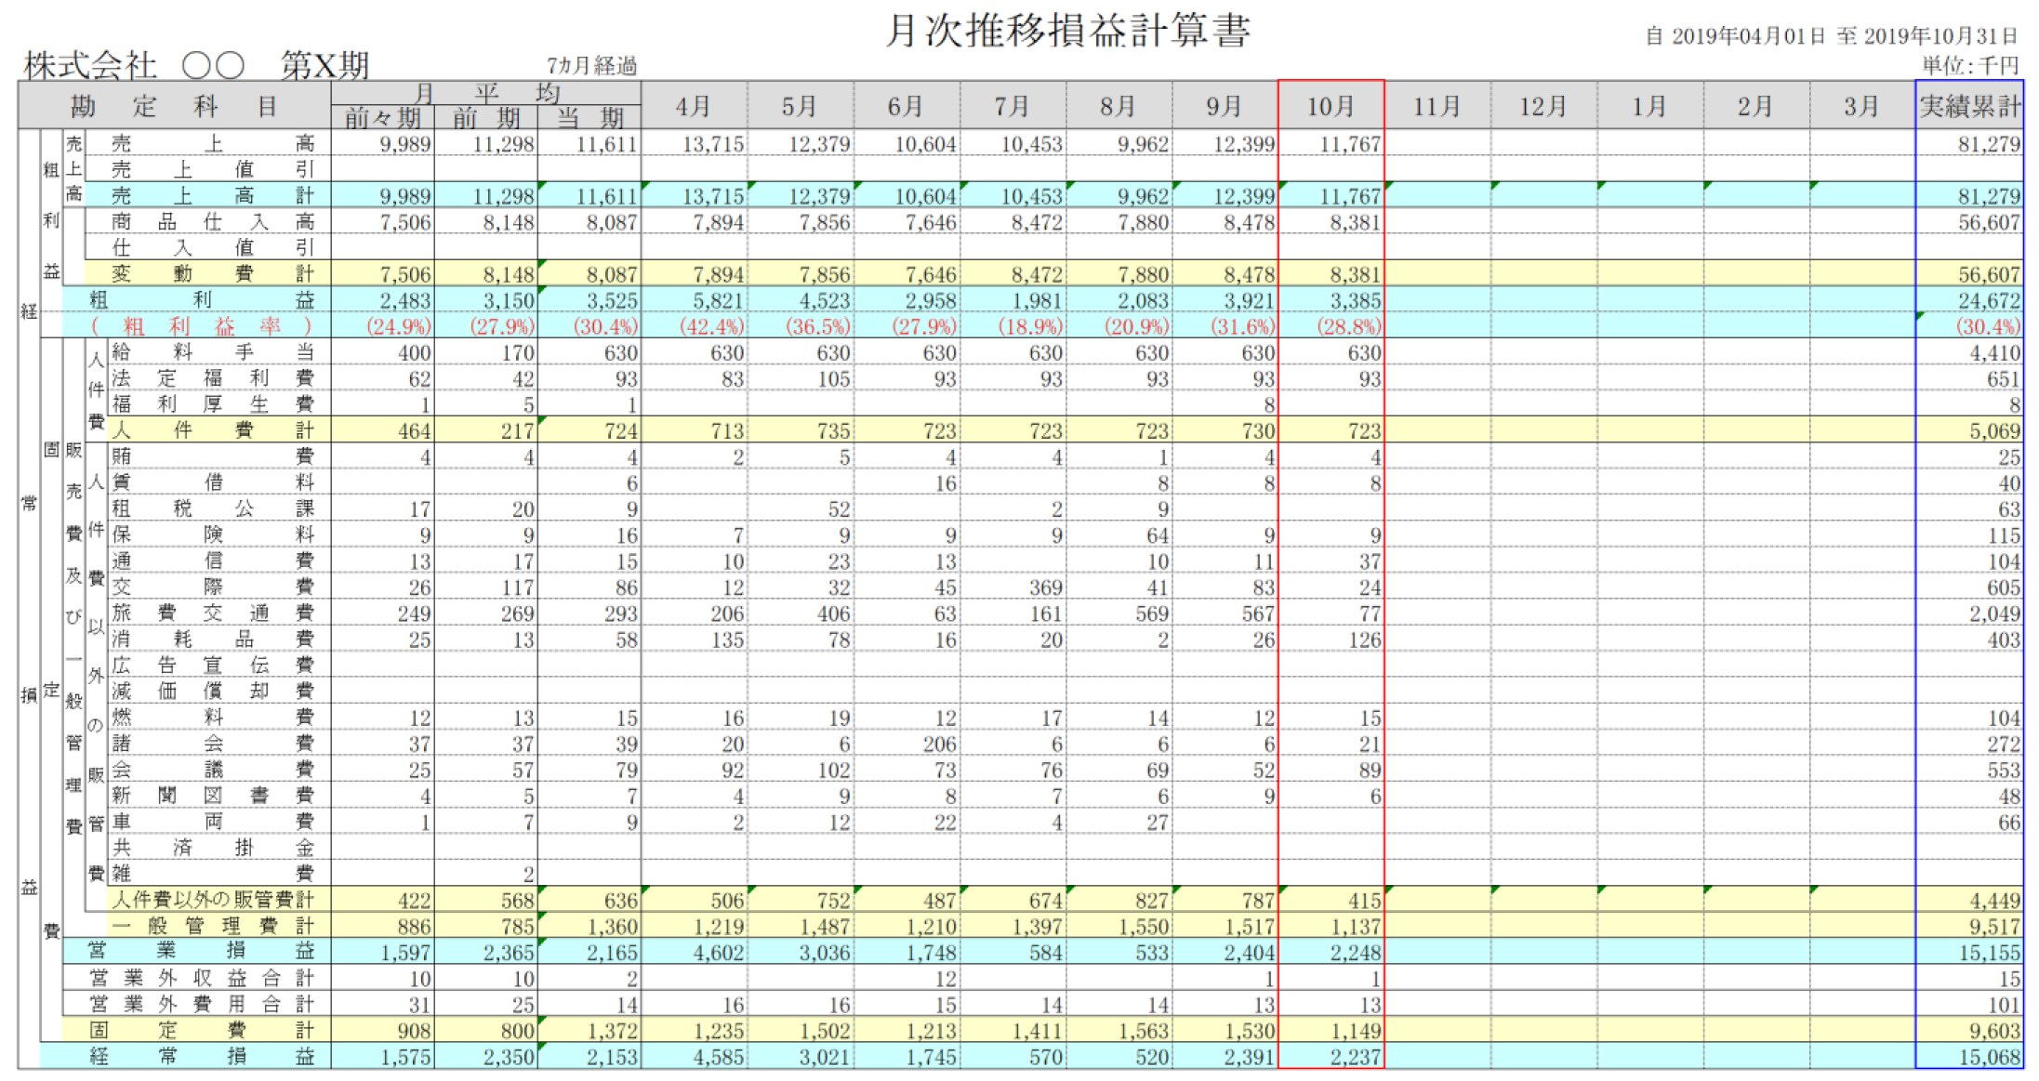Click the 7月 交際費 value 369
2039x1081 pixels.
click(1045, 587)
